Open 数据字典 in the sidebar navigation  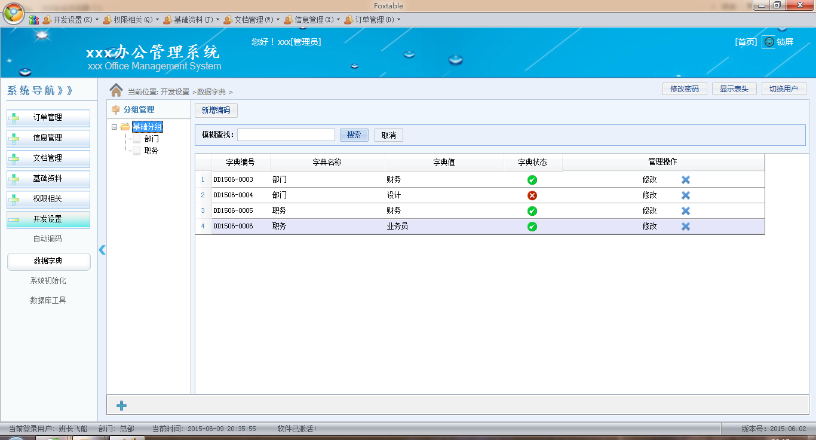tap(48, 261)
